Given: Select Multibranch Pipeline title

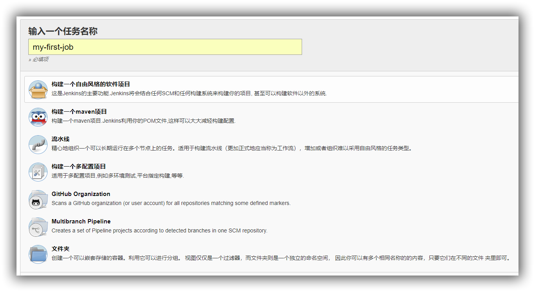Looking at the screenshot, I should (81, 221).
